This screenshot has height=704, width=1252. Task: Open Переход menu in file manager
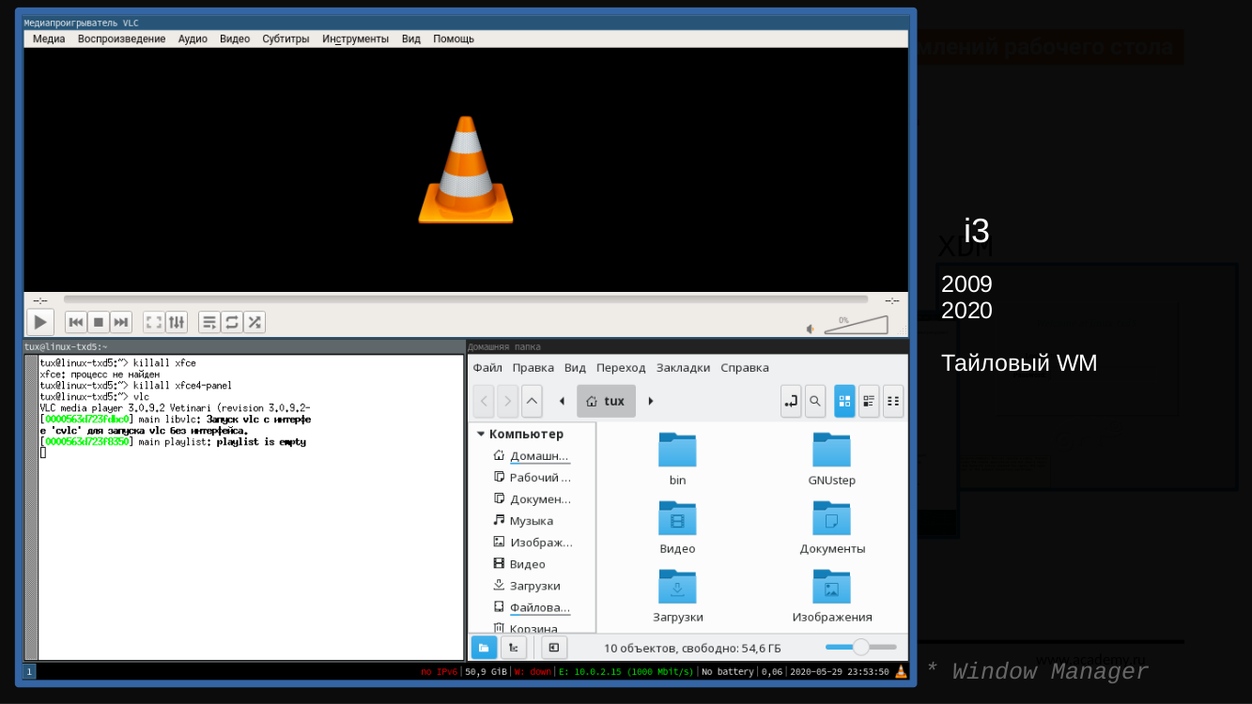621,367
